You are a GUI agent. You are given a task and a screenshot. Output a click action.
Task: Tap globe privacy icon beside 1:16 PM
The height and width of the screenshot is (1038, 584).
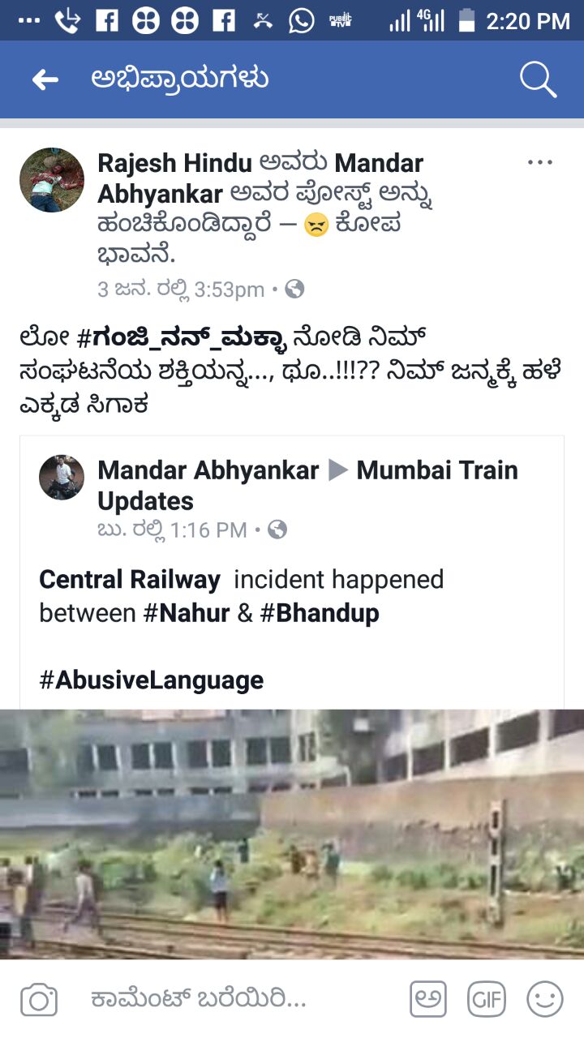point(277,530)
